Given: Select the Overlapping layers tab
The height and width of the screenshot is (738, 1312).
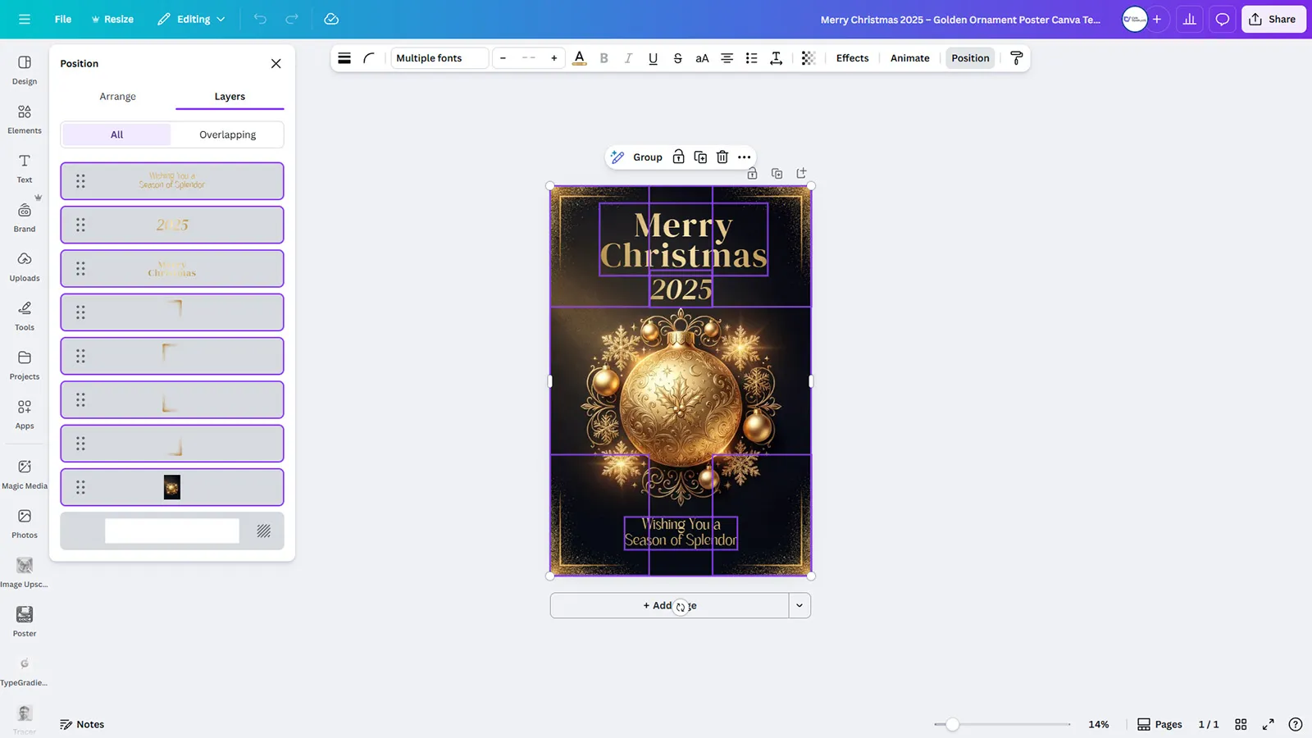Looking at the screenshot, I should 227,134.
